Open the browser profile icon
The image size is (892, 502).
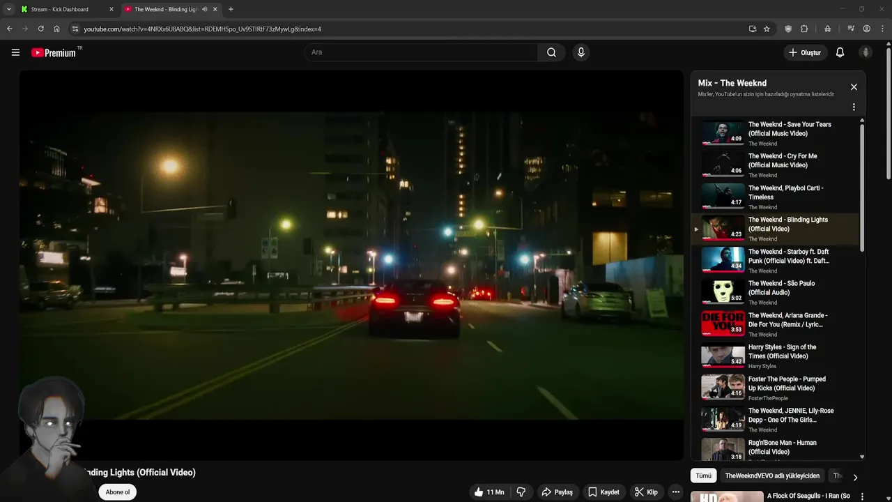[x=866, y=29]
